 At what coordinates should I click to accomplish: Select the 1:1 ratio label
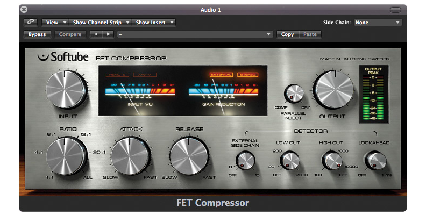pos(49,177)
